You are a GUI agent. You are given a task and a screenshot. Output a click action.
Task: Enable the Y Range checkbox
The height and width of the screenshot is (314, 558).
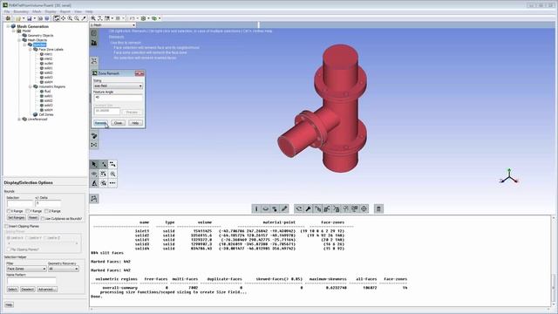pyautogui.click(x=28, y=211)
